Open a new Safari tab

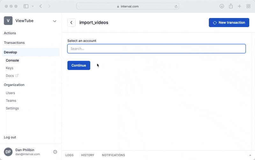pyautogui.click(x=239, y=6)
